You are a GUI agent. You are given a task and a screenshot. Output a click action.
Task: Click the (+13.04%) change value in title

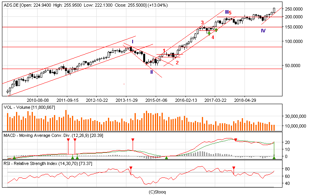pyautogui.click(x=158, y=5)
